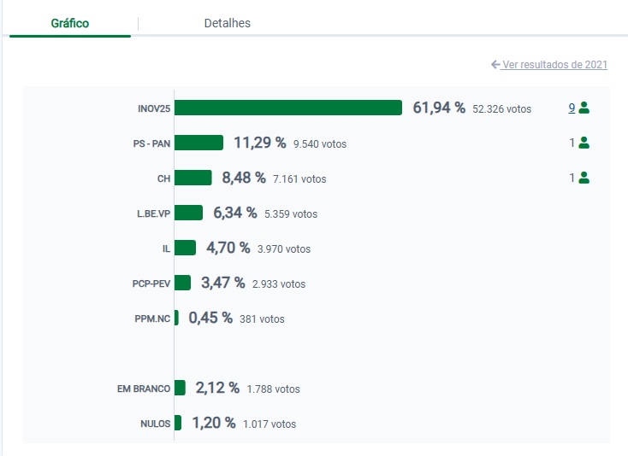Viewport: 628px width, 456px height.
Task: Click the PS - PAN green bar
Action: (198, 143)
